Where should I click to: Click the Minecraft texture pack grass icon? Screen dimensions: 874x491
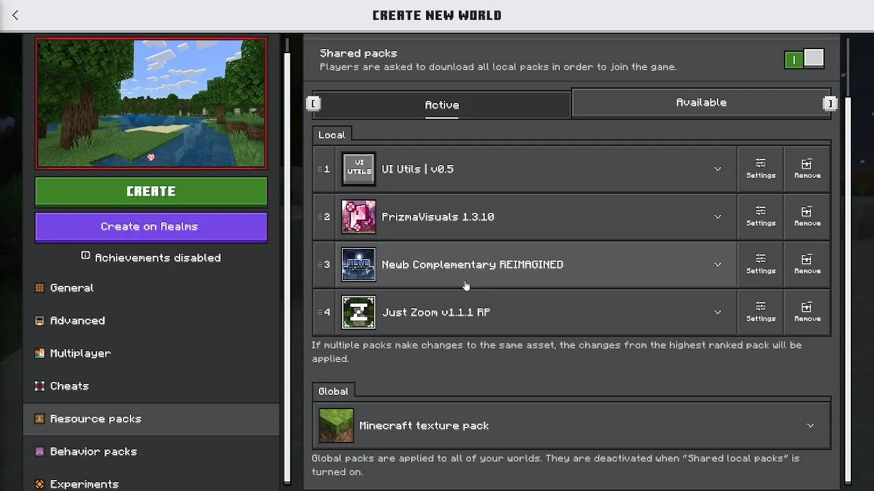(x=336, y=426)
